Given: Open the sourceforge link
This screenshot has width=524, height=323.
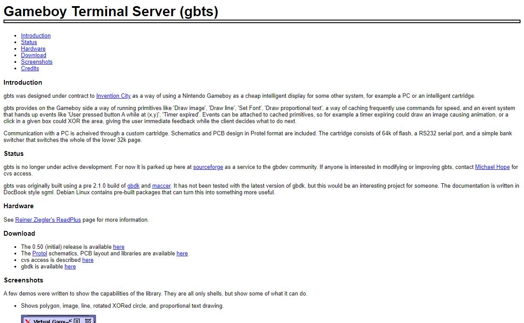Looking at the screenshot, I should point(208,167).
